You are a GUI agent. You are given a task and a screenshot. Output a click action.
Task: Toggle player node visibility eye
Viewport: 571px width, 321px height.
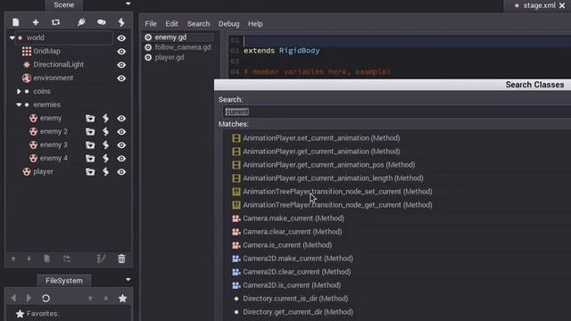[x=121, y=172]
